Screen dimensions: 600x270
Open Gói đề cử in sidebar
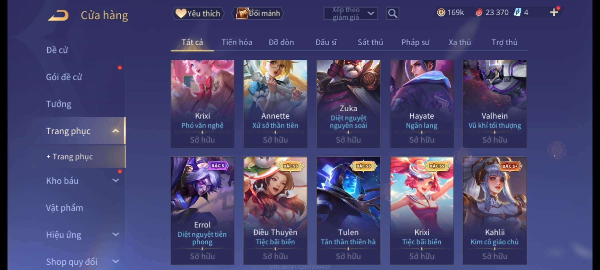(x=64, y=77)
